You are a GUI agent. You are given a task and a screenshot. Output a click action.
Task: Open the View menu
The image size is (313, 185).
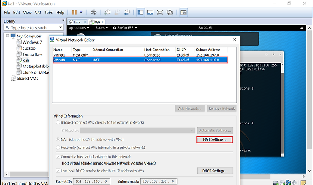27,12
